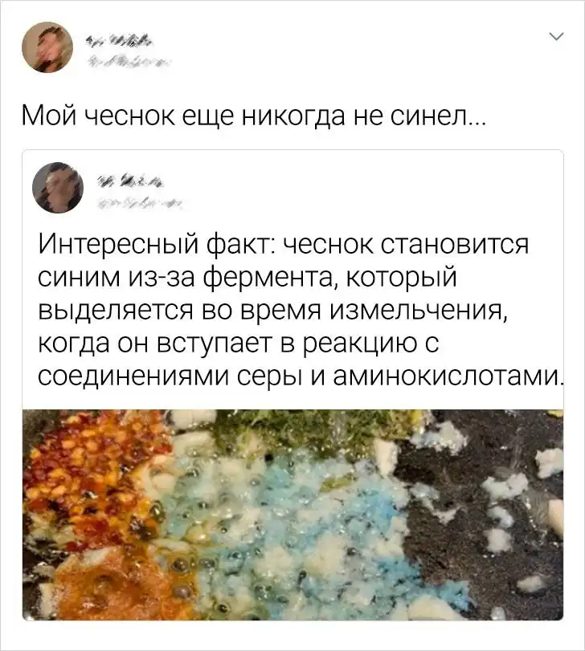Open the quoted author's blurred display name

click(x=131, y=181)
